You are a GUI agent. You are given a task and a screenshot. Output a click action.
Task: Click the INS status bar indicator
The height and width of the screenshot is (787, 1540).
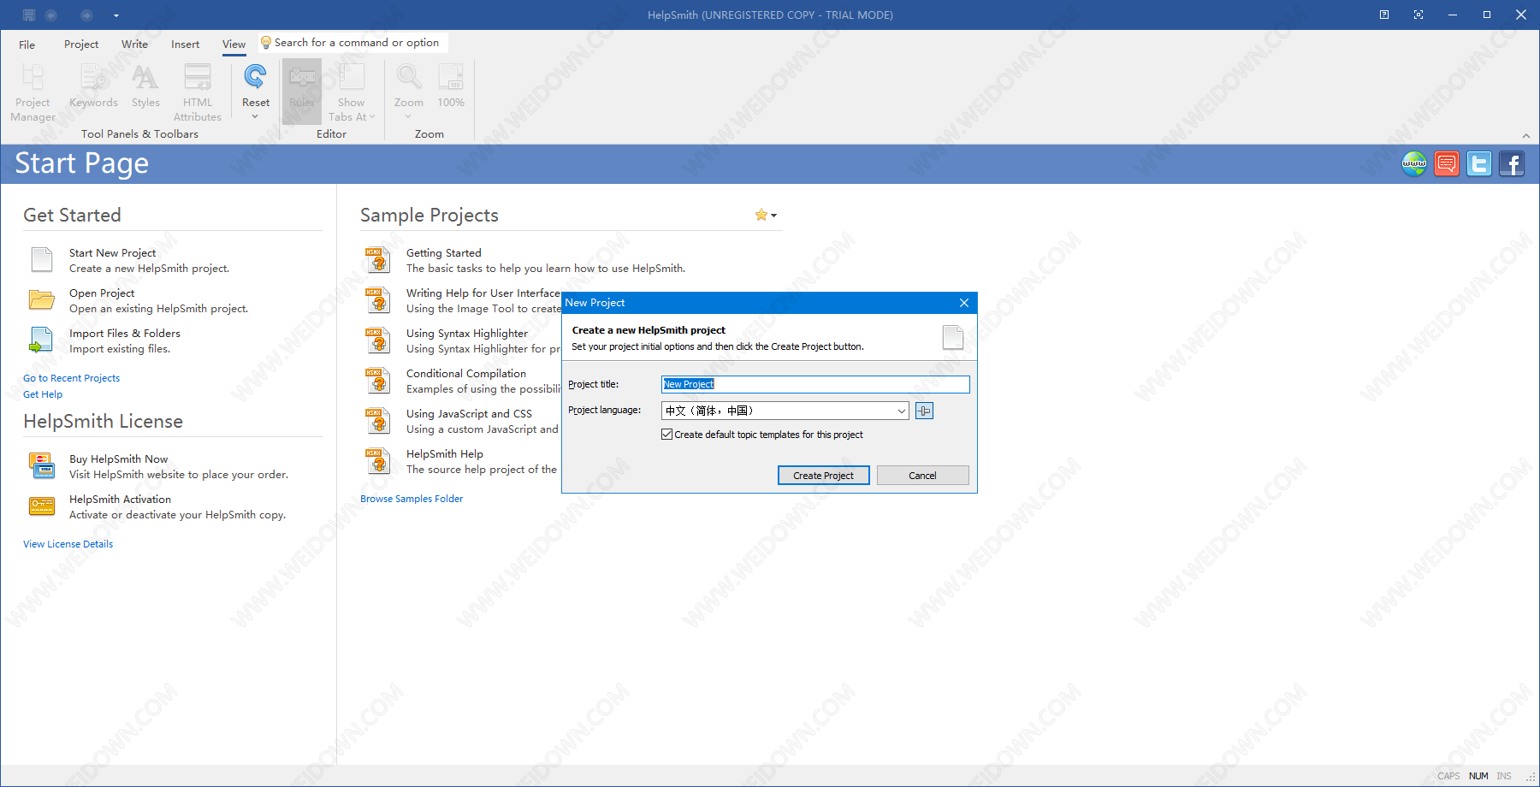point(1504,776)
